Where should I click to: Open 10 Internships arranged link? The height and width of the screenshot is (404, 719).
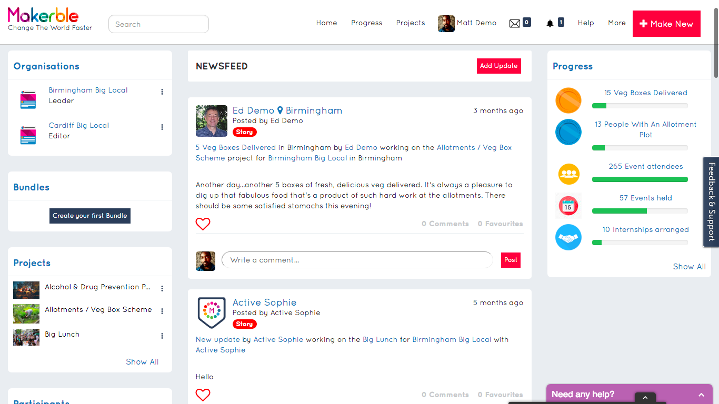coord(646,229)
